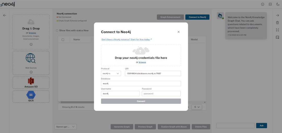282x133 pixels.
Task: Click Connect to Neo4j header button
Action: click(197, 17)
